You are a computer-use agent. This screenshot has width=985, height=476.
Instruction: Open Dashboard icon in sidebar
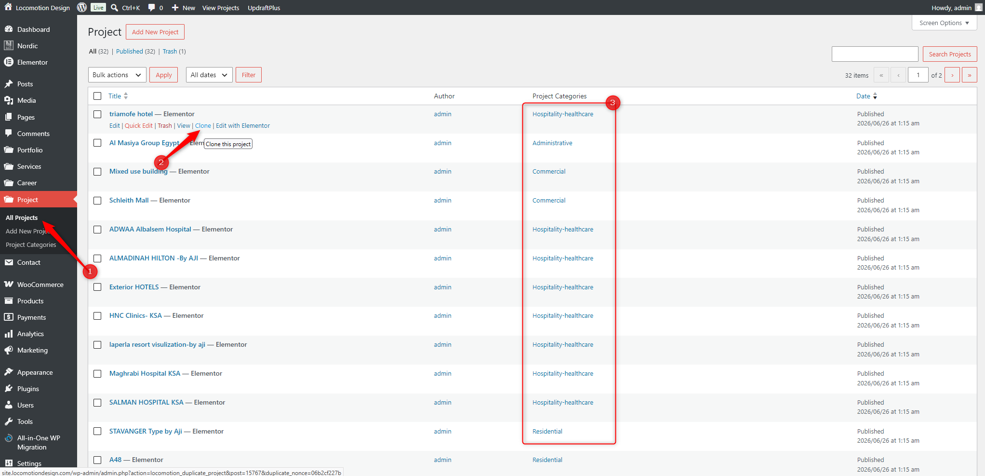(x=9, y=29)
